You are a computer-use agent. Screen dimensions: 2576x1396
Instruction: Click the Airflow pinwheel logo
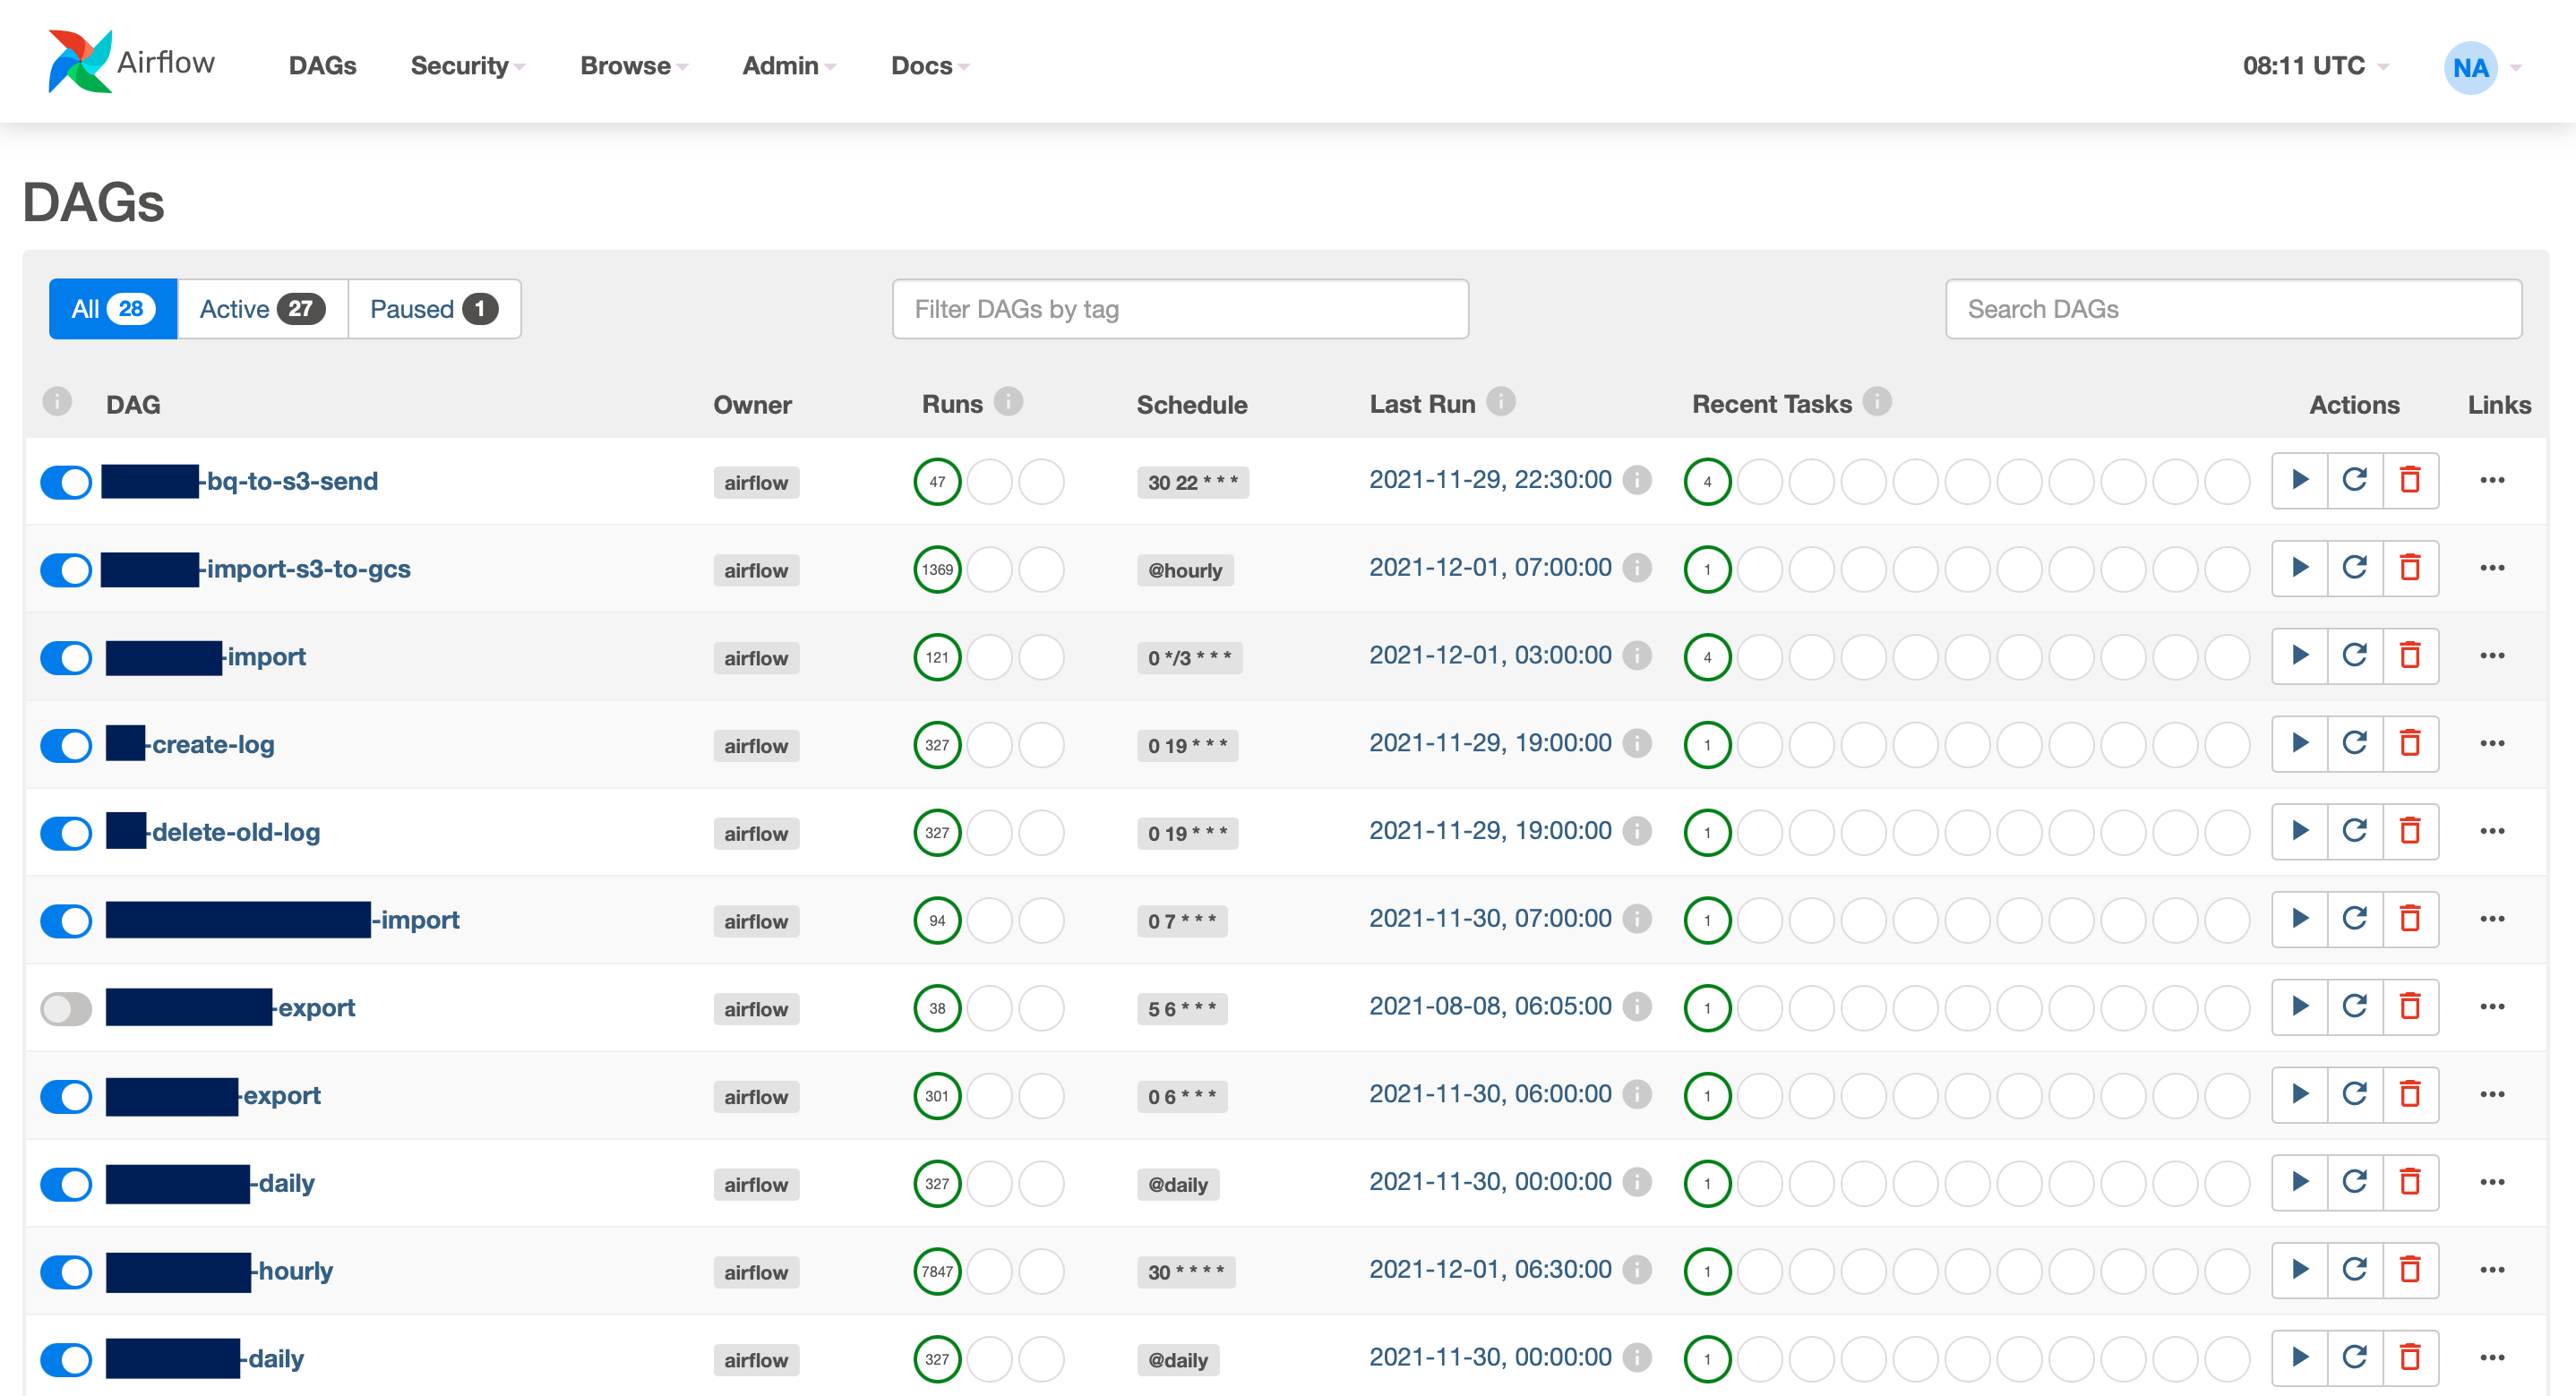[80, 62]
